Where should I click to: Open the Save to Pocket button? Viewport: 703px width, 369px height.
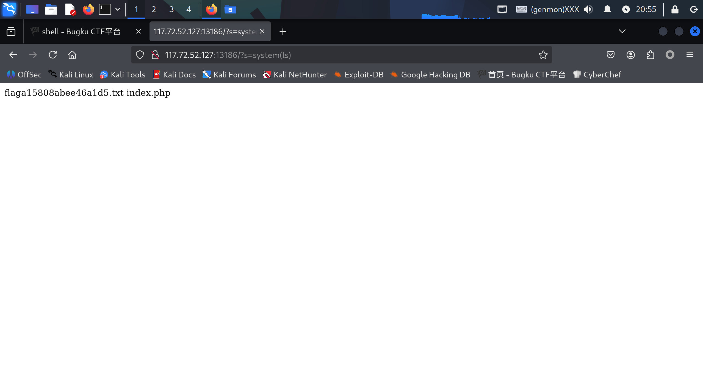coord(610,55)
